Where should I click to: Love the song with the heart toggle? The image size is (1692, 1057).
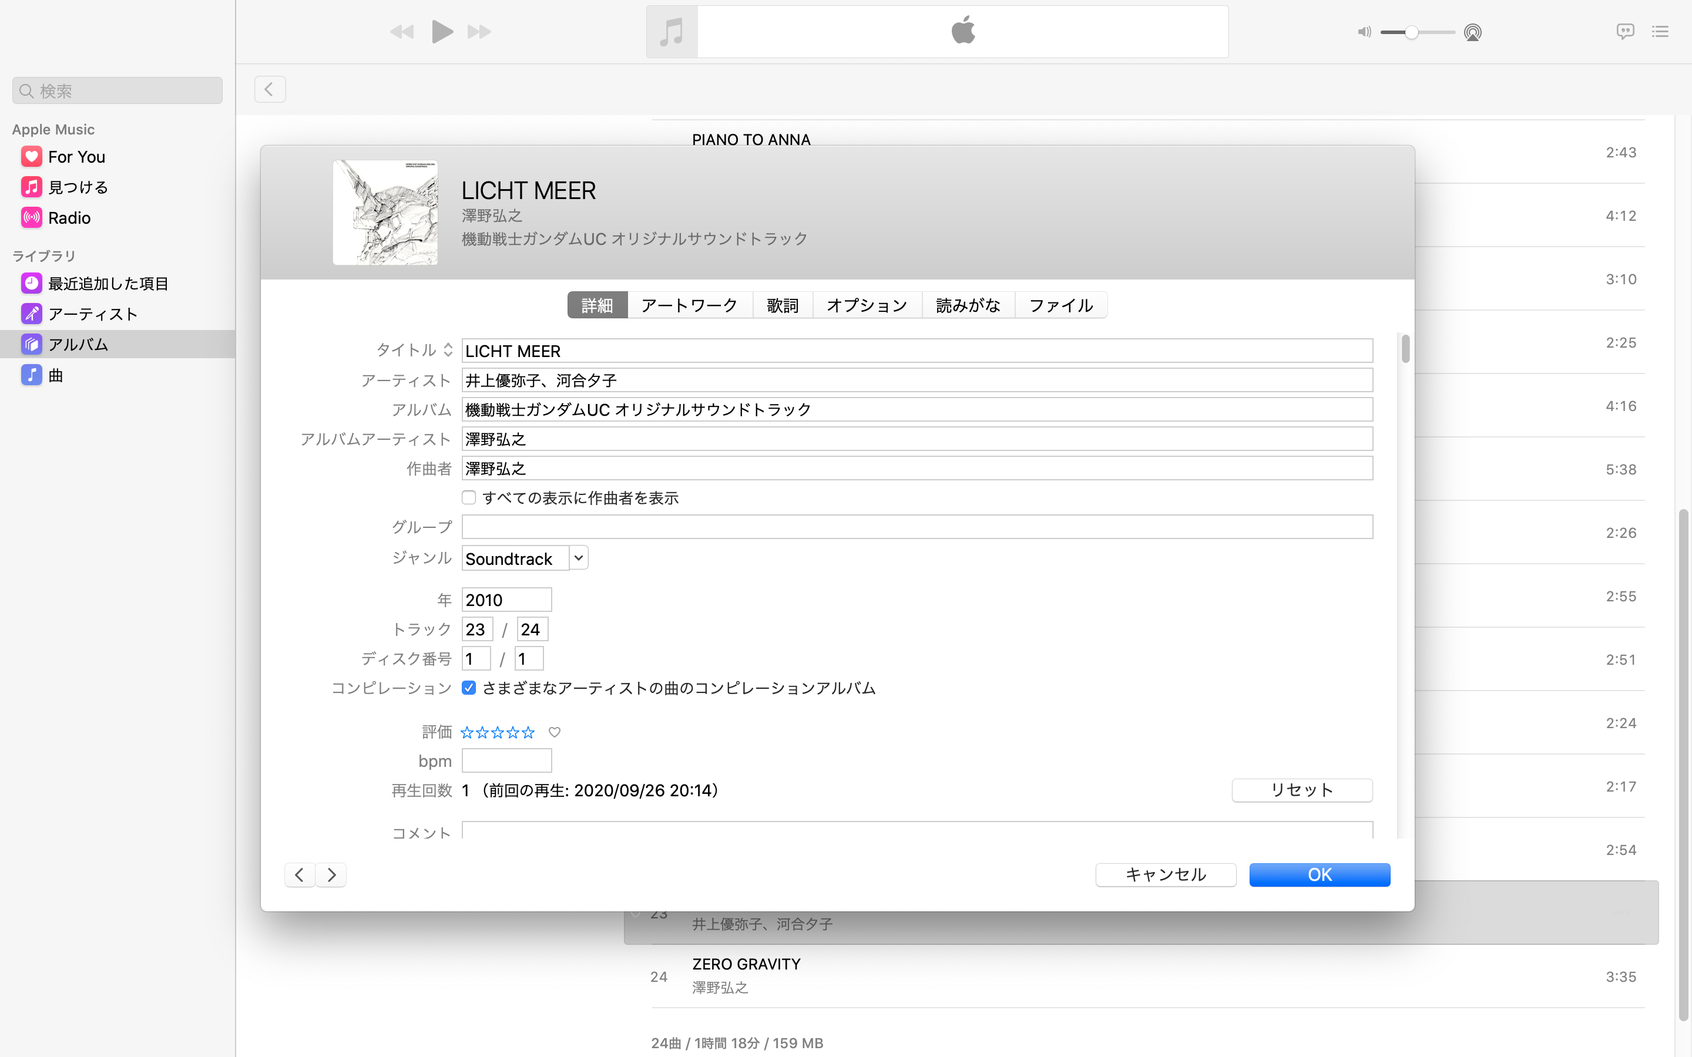pos(555,732)
